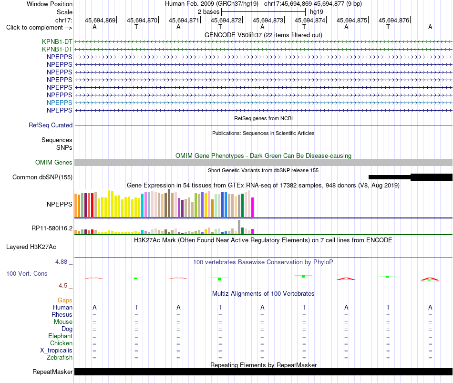Click 'Publications: Sequences in Scientific Articles' title
453x383 pixels.
point(263,133)
